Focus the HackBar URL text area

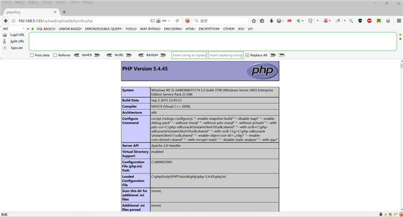(x=213, y=41)
